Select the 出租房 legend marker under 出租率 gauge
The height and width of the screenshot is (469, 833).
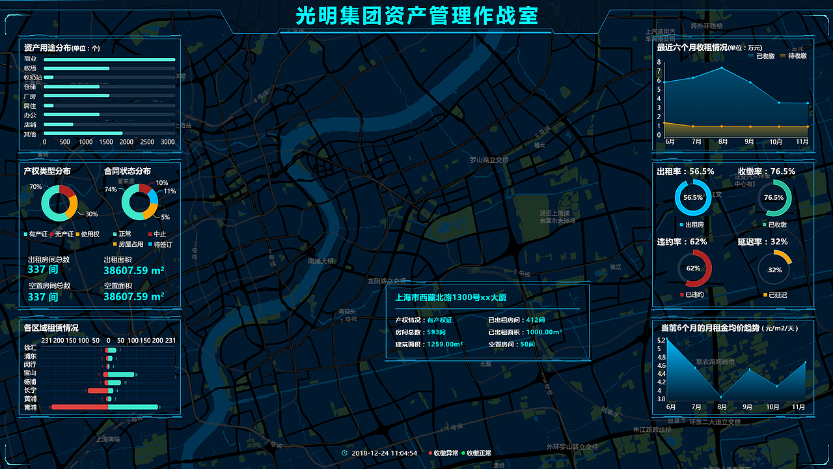tap(681, 224)
